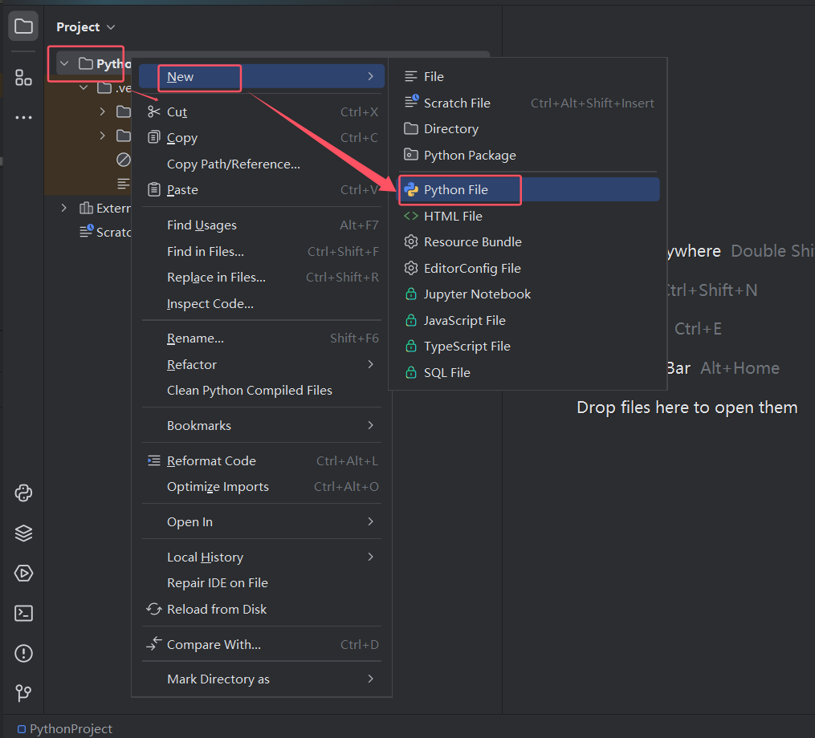This screenshot has width=815, height=738.
Task: Choose Directory in the New submenu
Action: click(450, 129)
